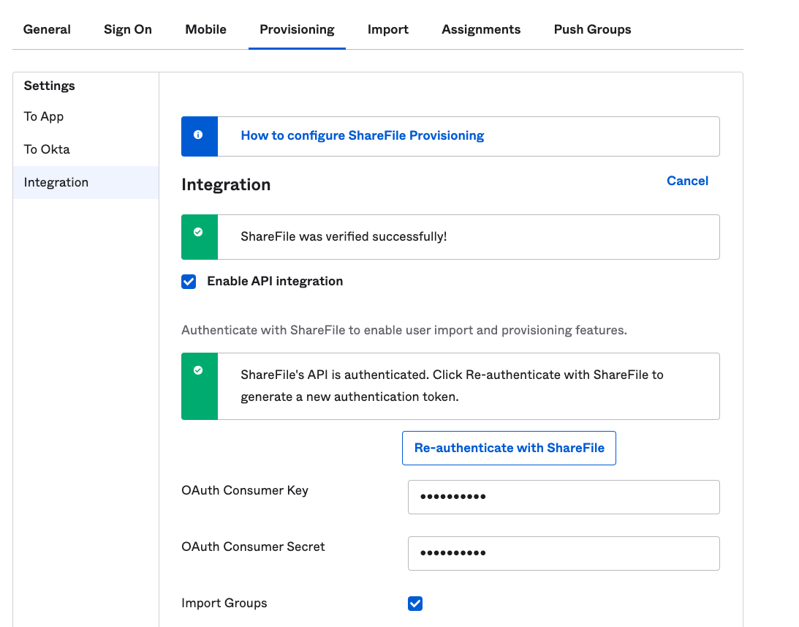The image size is (799, 627).
Task: Click the Settings heading in the sidebar
Action: coord(49,86)
